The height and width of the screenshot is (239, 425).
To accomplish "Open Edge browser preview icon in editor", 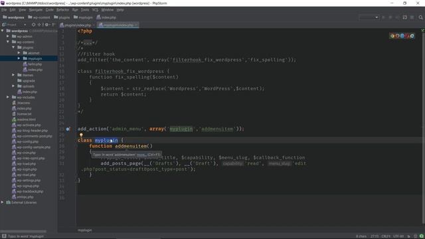I will click(x=412, y=36).
